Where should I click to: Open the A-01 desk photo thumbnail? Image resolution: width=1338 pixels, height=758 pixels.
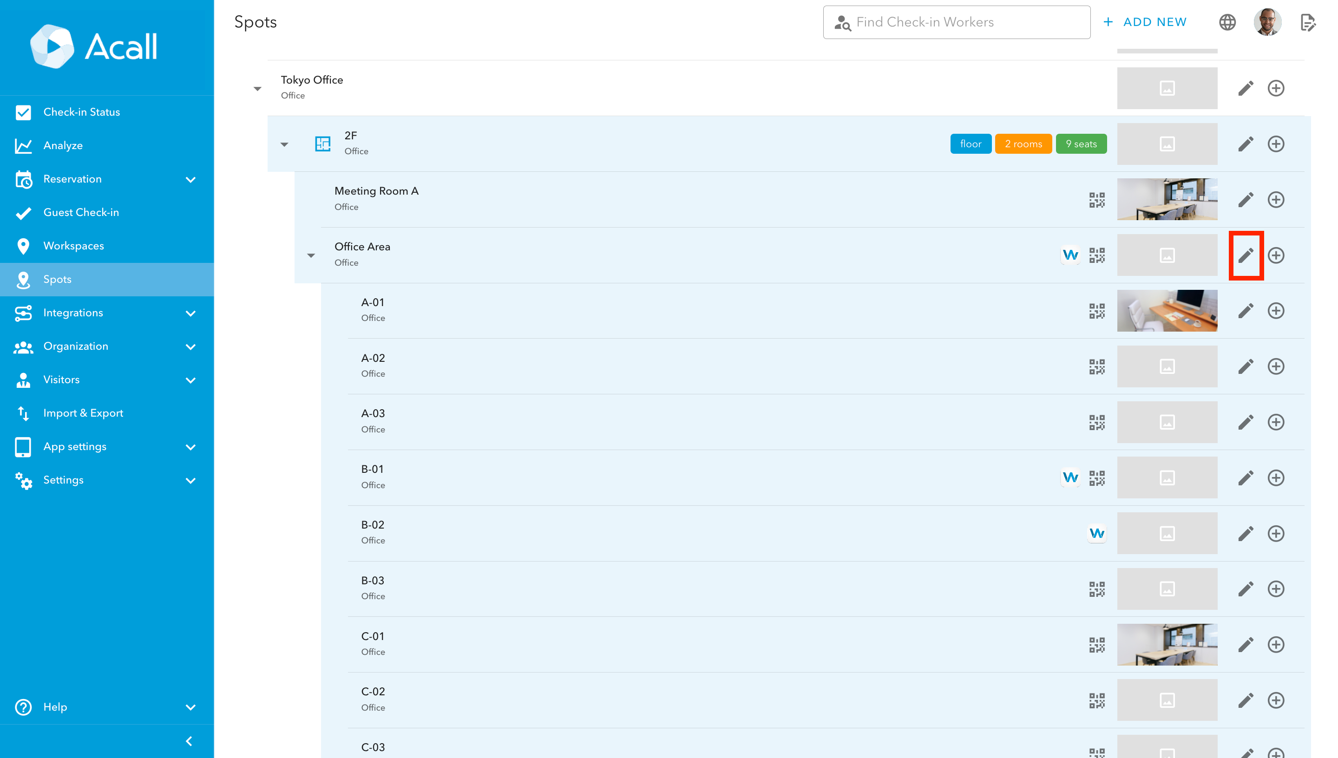click(x=1167, y=311)
